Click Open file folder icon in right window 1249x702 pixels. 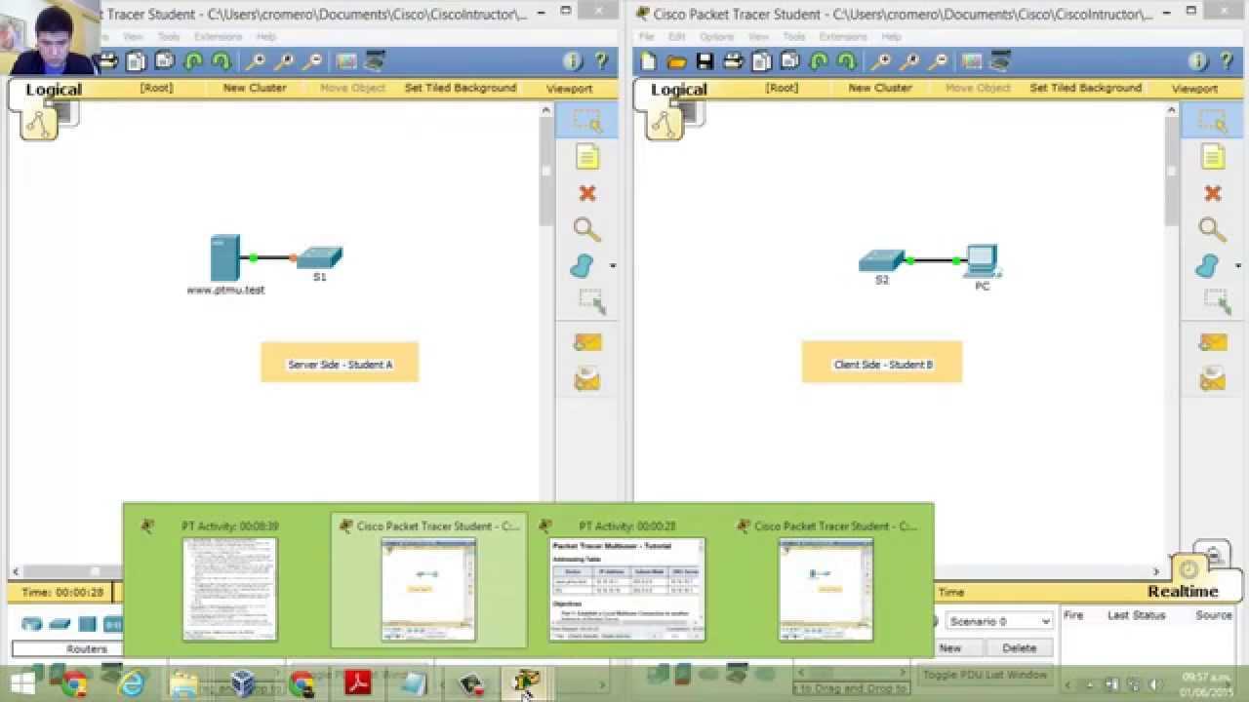point(676,61)
